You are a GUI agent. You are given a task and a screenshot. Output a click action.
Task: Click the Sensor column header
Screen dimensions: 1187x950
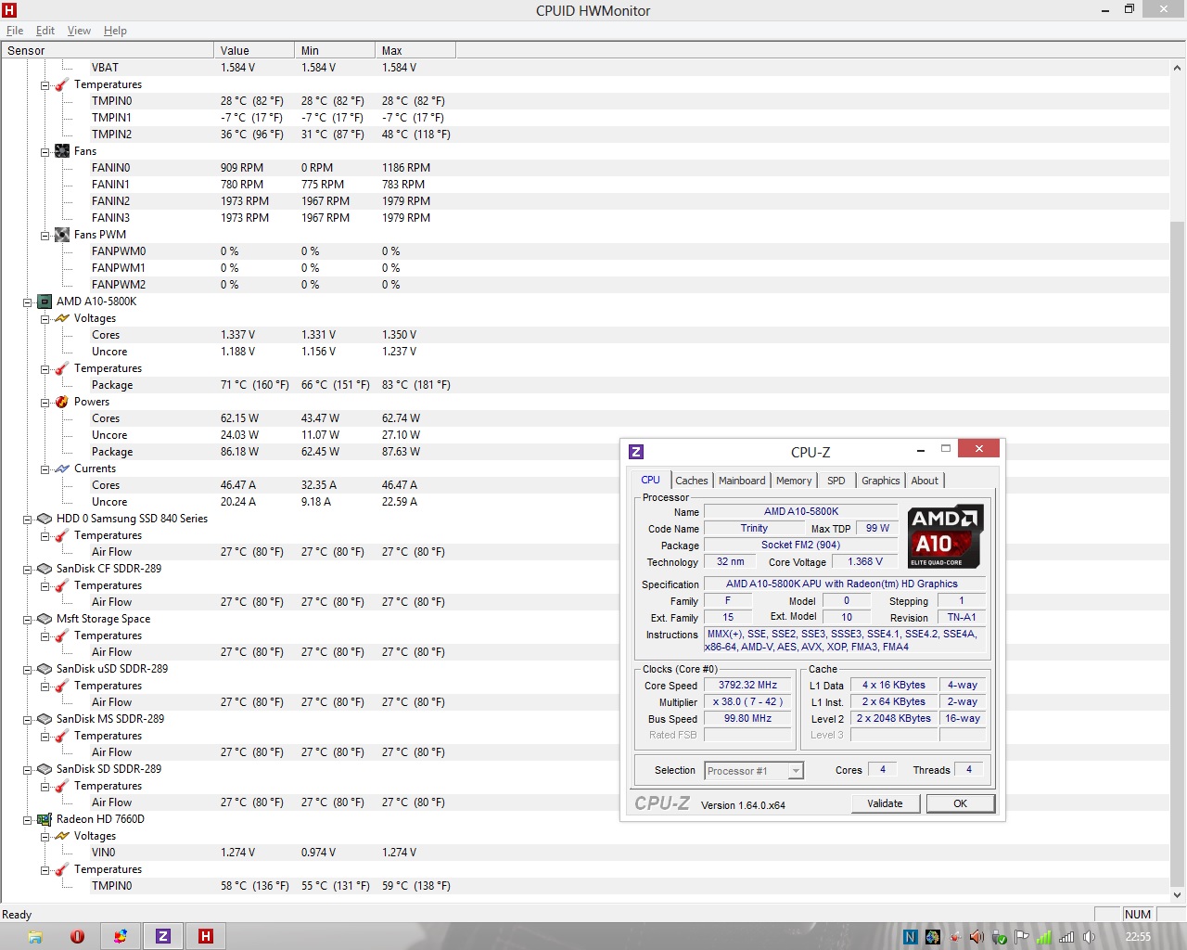[x=108, y=51]
